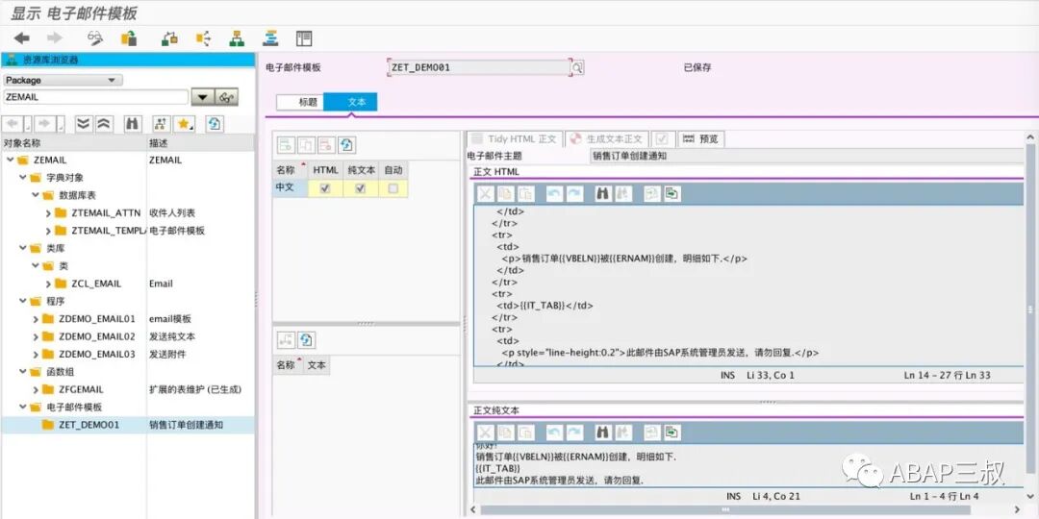Click binoculars Find icon in plain text editor
The image size is (1039, 519).
point(602,432)
